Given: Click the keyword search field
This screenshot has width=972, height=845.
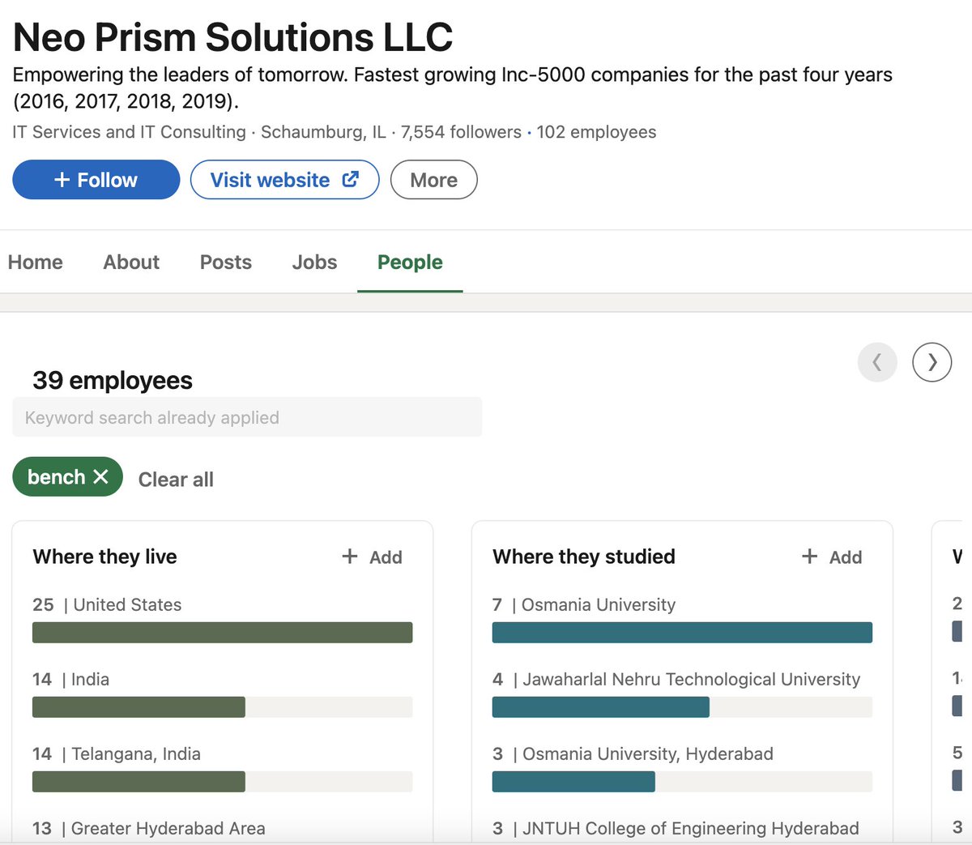Looking at the screenshot, I should pyautogui.click(x=247, y=417).
